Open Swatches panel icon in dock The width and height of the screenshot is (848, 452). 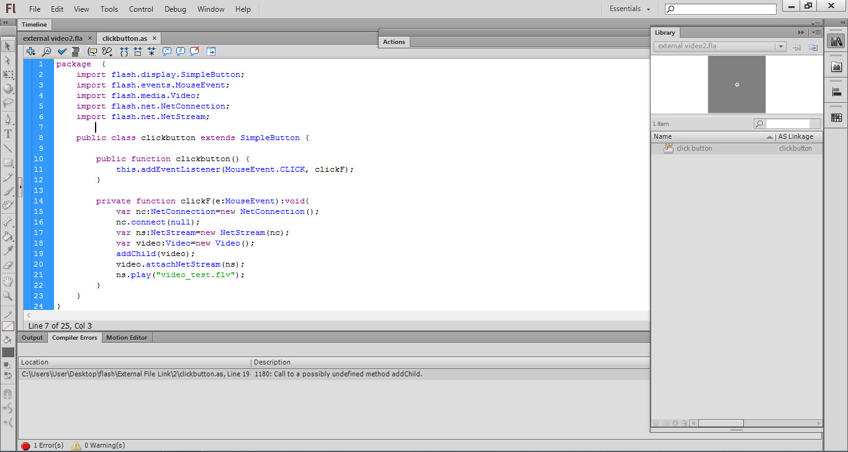[x=836, y=117]
